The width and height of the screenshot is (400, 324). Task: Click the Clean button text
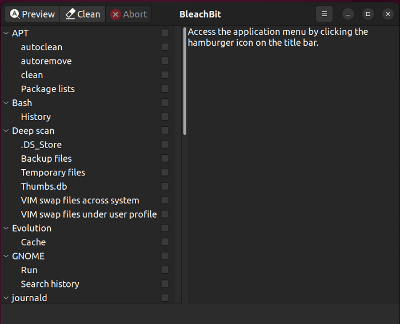[89, 14]
